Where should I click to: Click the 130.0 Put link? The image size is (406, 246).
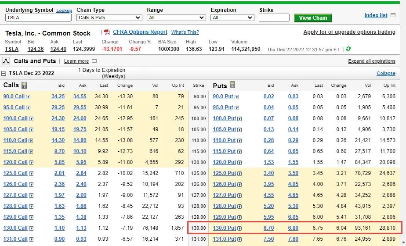coord(224,228)
